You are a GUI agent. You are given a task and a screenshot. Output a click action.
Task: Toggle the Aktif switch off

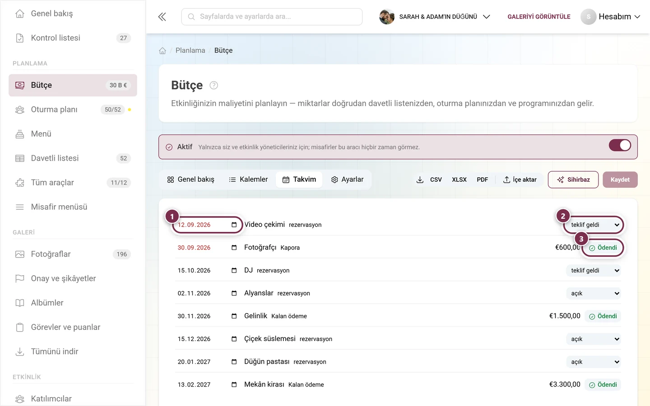620,145
